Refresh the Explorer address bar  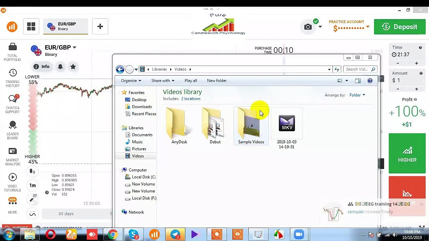[336, 69]
